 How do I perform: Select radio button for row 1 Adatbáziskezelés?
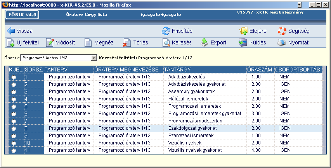pyautogui.click(x=14, y=77)
